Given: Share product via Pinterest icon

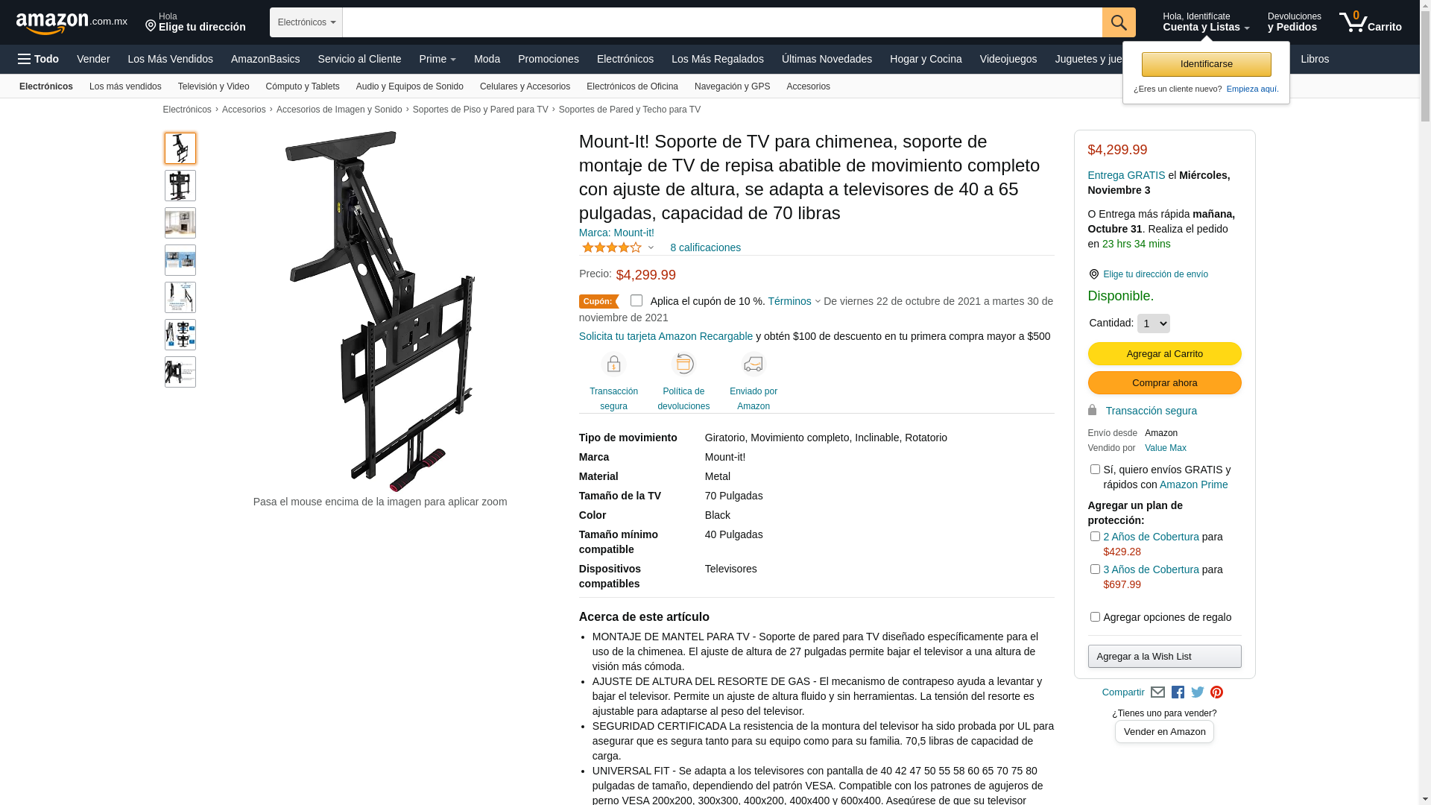Looking at the screenshot, I should 1216,692.
